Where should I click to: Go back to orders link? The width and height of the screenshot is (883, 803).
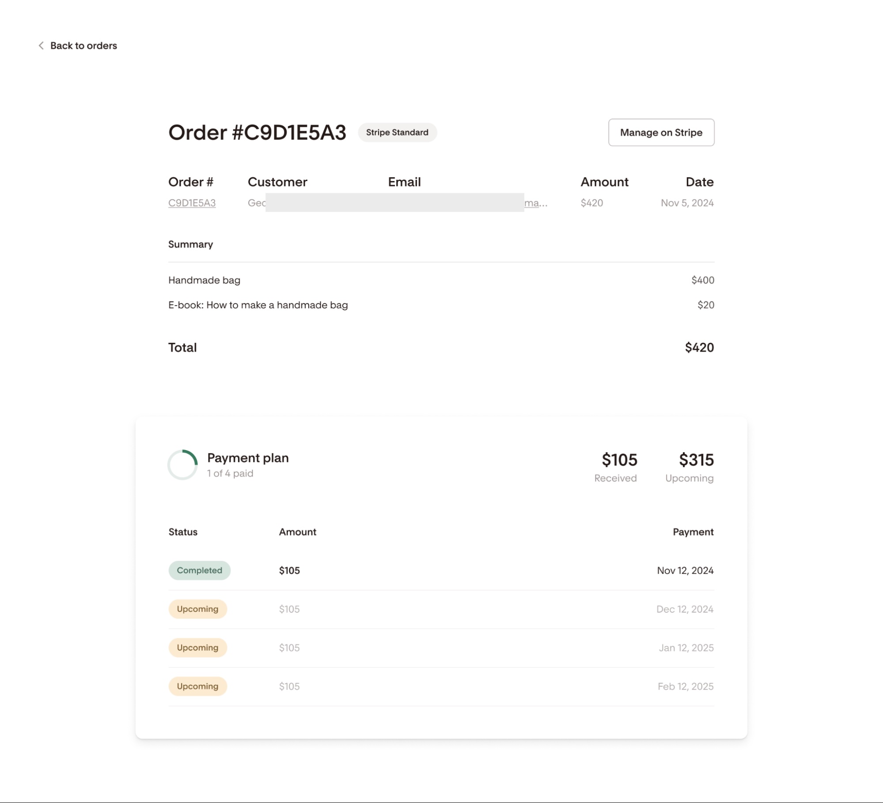tap(83, 45)
